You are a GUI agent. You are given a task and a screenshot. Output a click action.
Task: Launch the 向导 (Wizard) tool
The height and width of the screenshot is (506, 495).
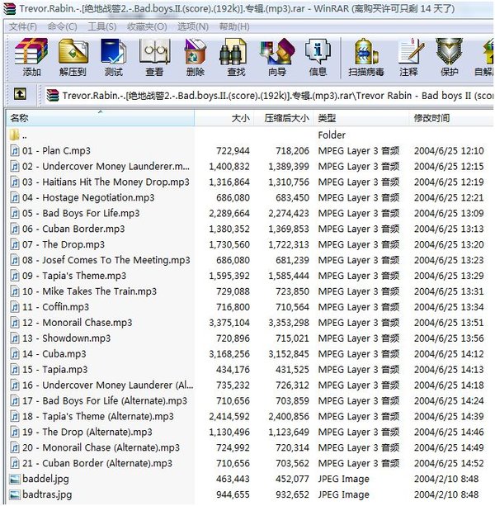pos(277,57)
